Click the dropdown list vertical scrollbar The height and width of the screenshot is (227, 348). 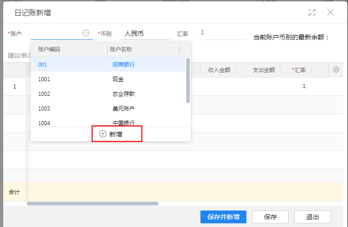pyautogui.click(x=188, y=80)
